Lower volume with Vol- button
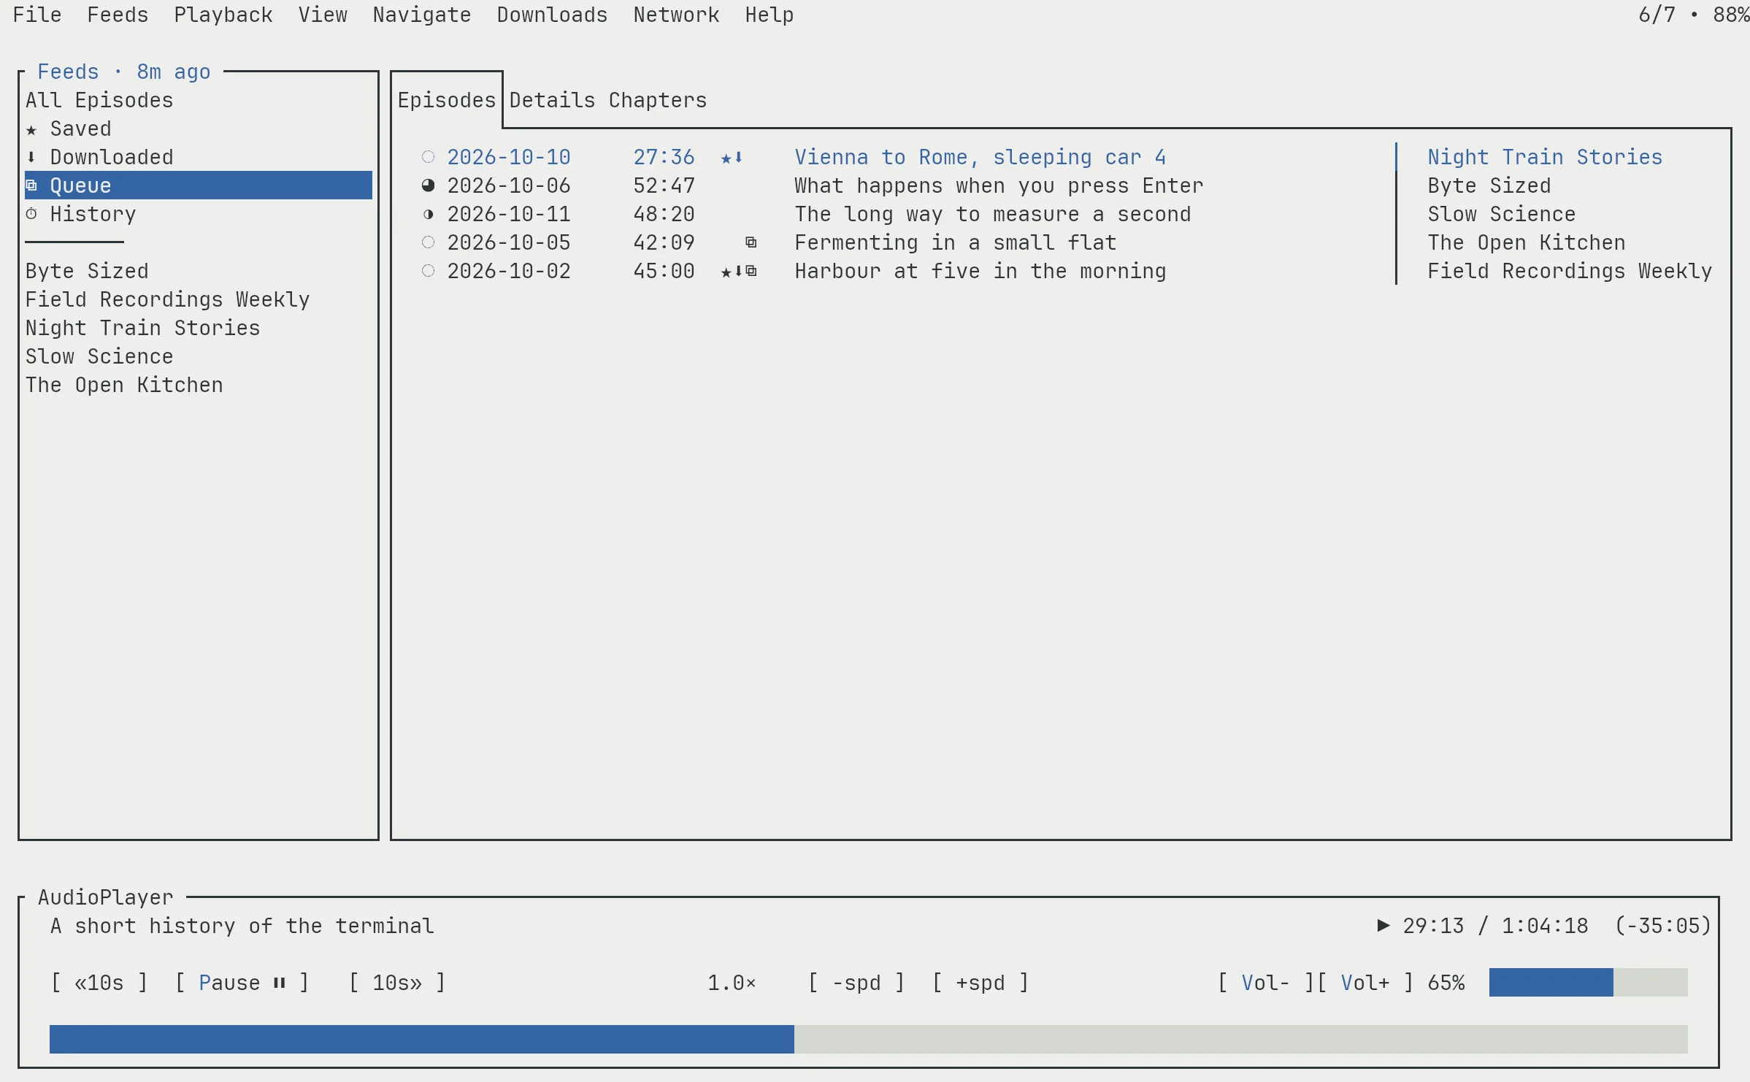The width and height of the screenshot is (1750, 1082). point(1266,983)
